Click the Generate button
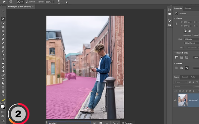Image resolution: width=199 pixels, height=124 pixels. point(127,123)
